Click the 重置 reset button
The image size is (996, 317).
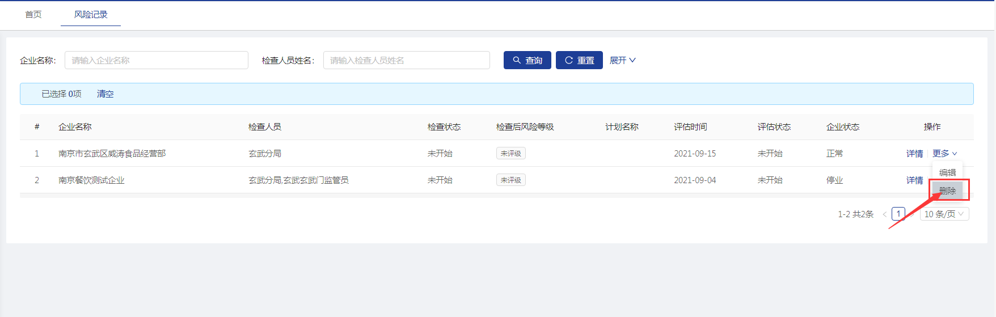(x=579, y=60)
